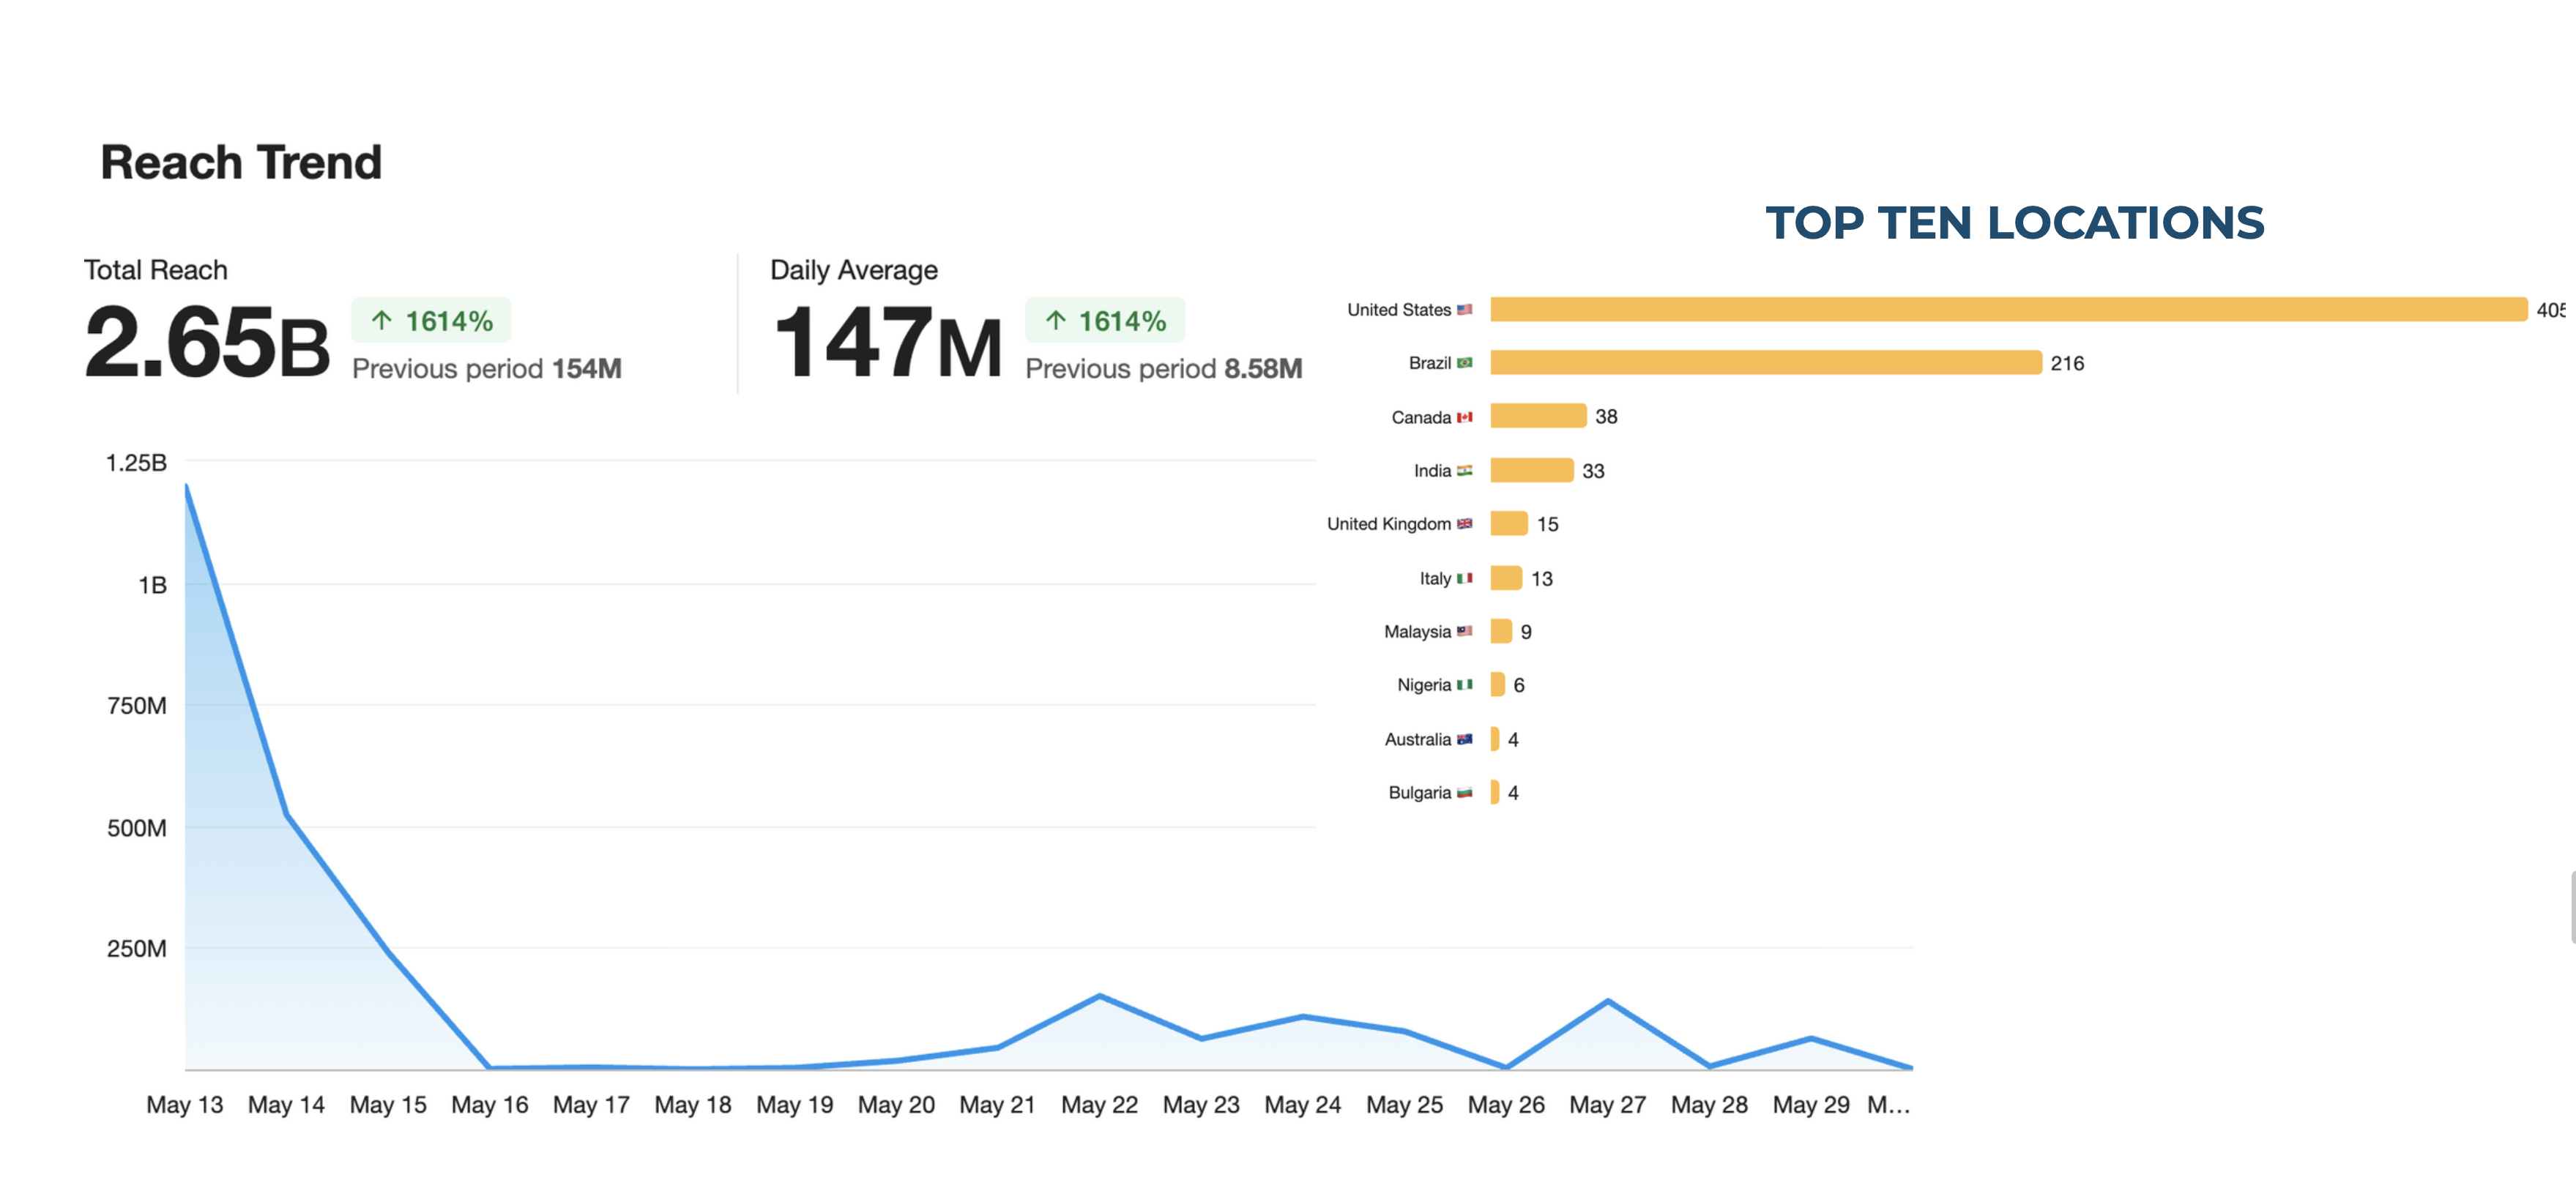Click the May 21 axis label
This screenshot has width=2576, height=1202.
998,1105
